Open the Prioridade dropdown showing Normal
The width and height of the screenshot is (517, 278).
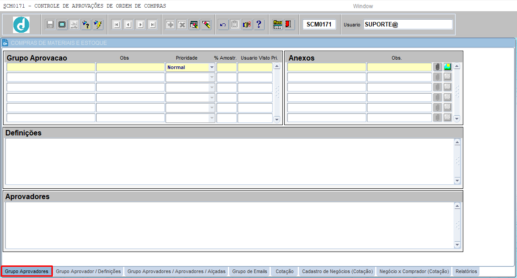212,67
